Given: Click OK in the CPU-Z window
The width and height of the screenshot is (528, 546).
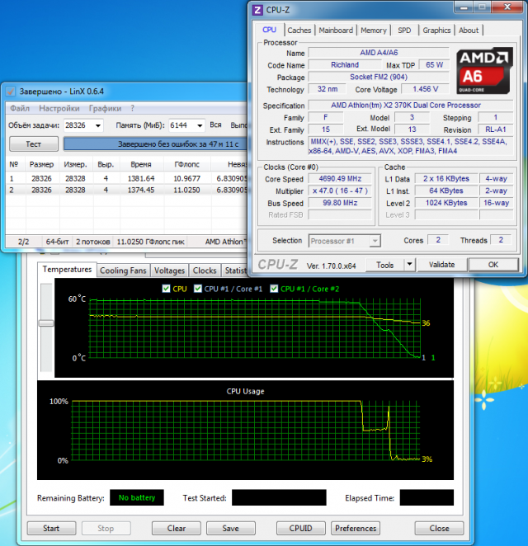Looking at the screenshot, I should [493, 265].
